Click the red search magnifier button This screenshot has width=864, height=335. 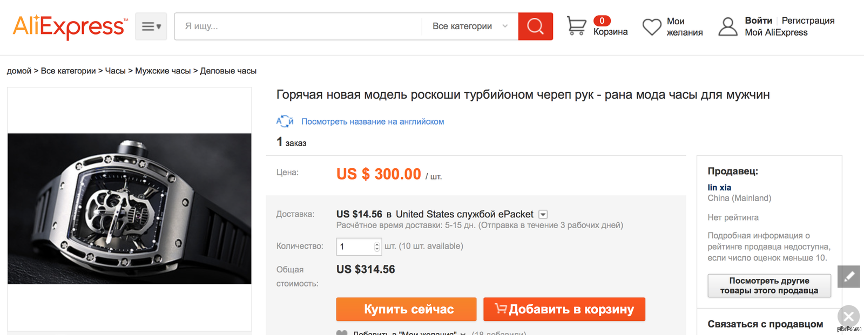[535, 26]
